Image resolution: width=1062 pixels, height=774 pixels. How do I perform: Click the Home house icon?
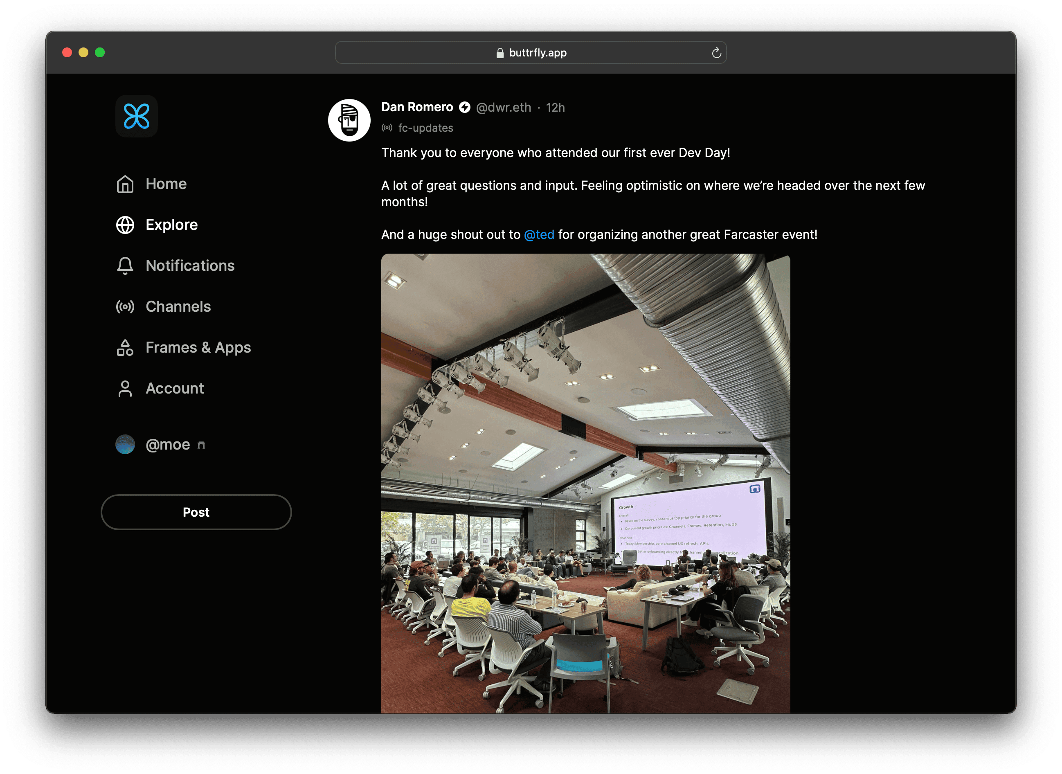[x=125, y=184]
